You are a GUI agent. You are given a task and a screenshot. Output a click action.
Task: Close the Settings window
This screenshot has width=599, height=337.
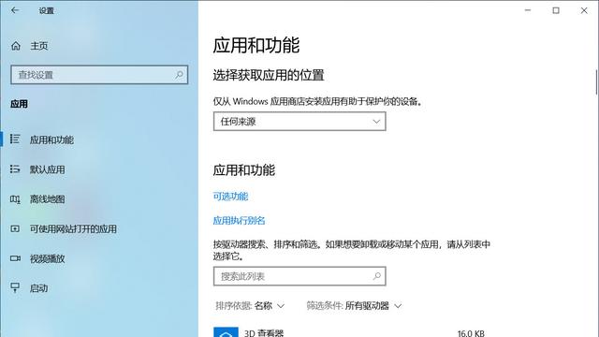[x=584, y=10]
